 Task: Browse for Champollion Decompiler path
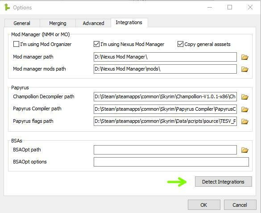click(x=244, y=97)
